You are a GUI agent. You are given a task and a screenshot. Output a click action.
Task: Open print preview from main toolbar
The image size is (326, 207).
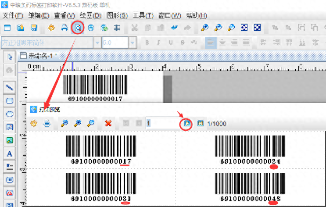tap(78, 28)
